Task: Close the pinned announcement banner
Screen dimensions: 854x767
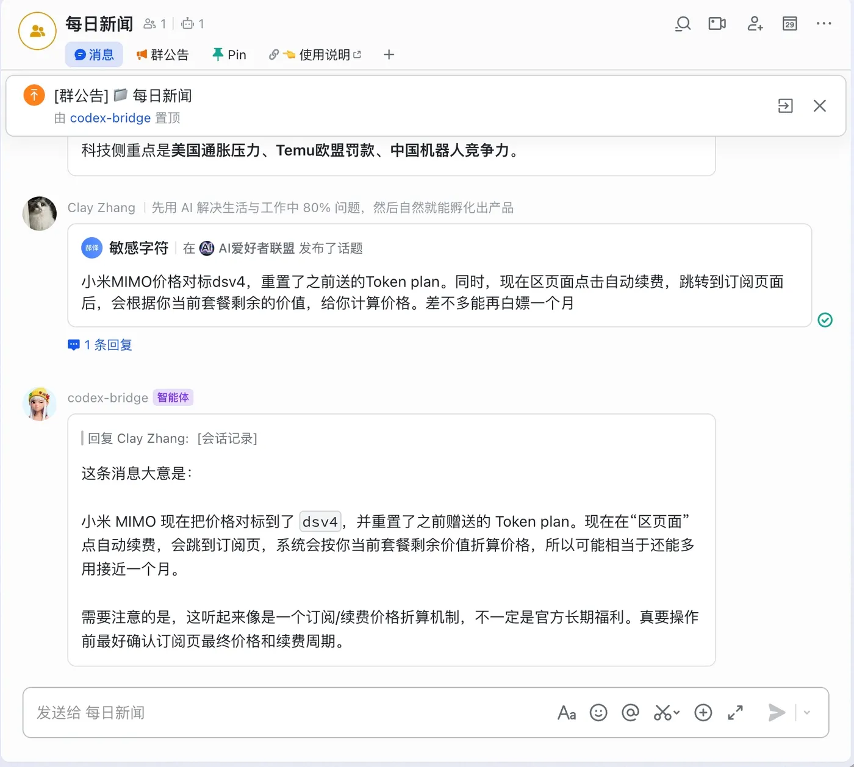Action: coord(820,106)
